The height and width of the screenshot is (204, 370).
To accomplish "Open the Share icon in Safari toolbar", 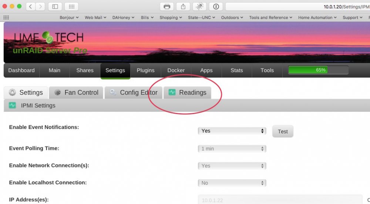I will pyautogui.click(x=183, y=7).
